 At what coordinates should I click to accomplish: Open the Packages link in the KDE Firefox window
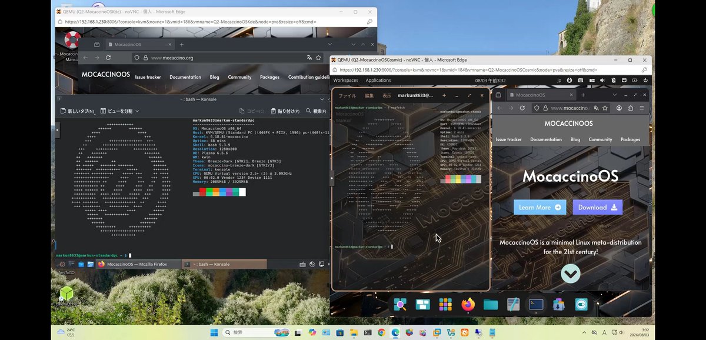pyautogui.click(x=269, y=77)
